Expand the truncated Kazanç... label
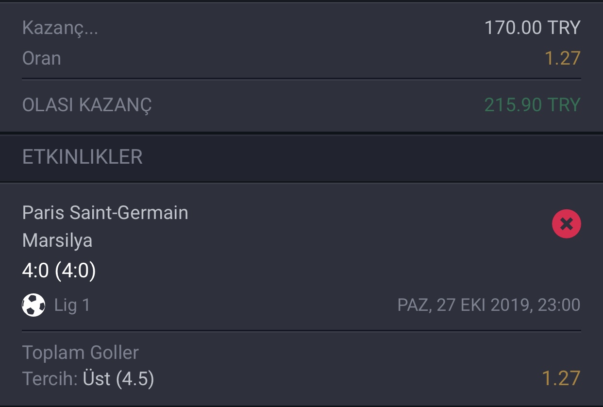The height and width of the screenshot is (407, 603). [x=60, y=28]
